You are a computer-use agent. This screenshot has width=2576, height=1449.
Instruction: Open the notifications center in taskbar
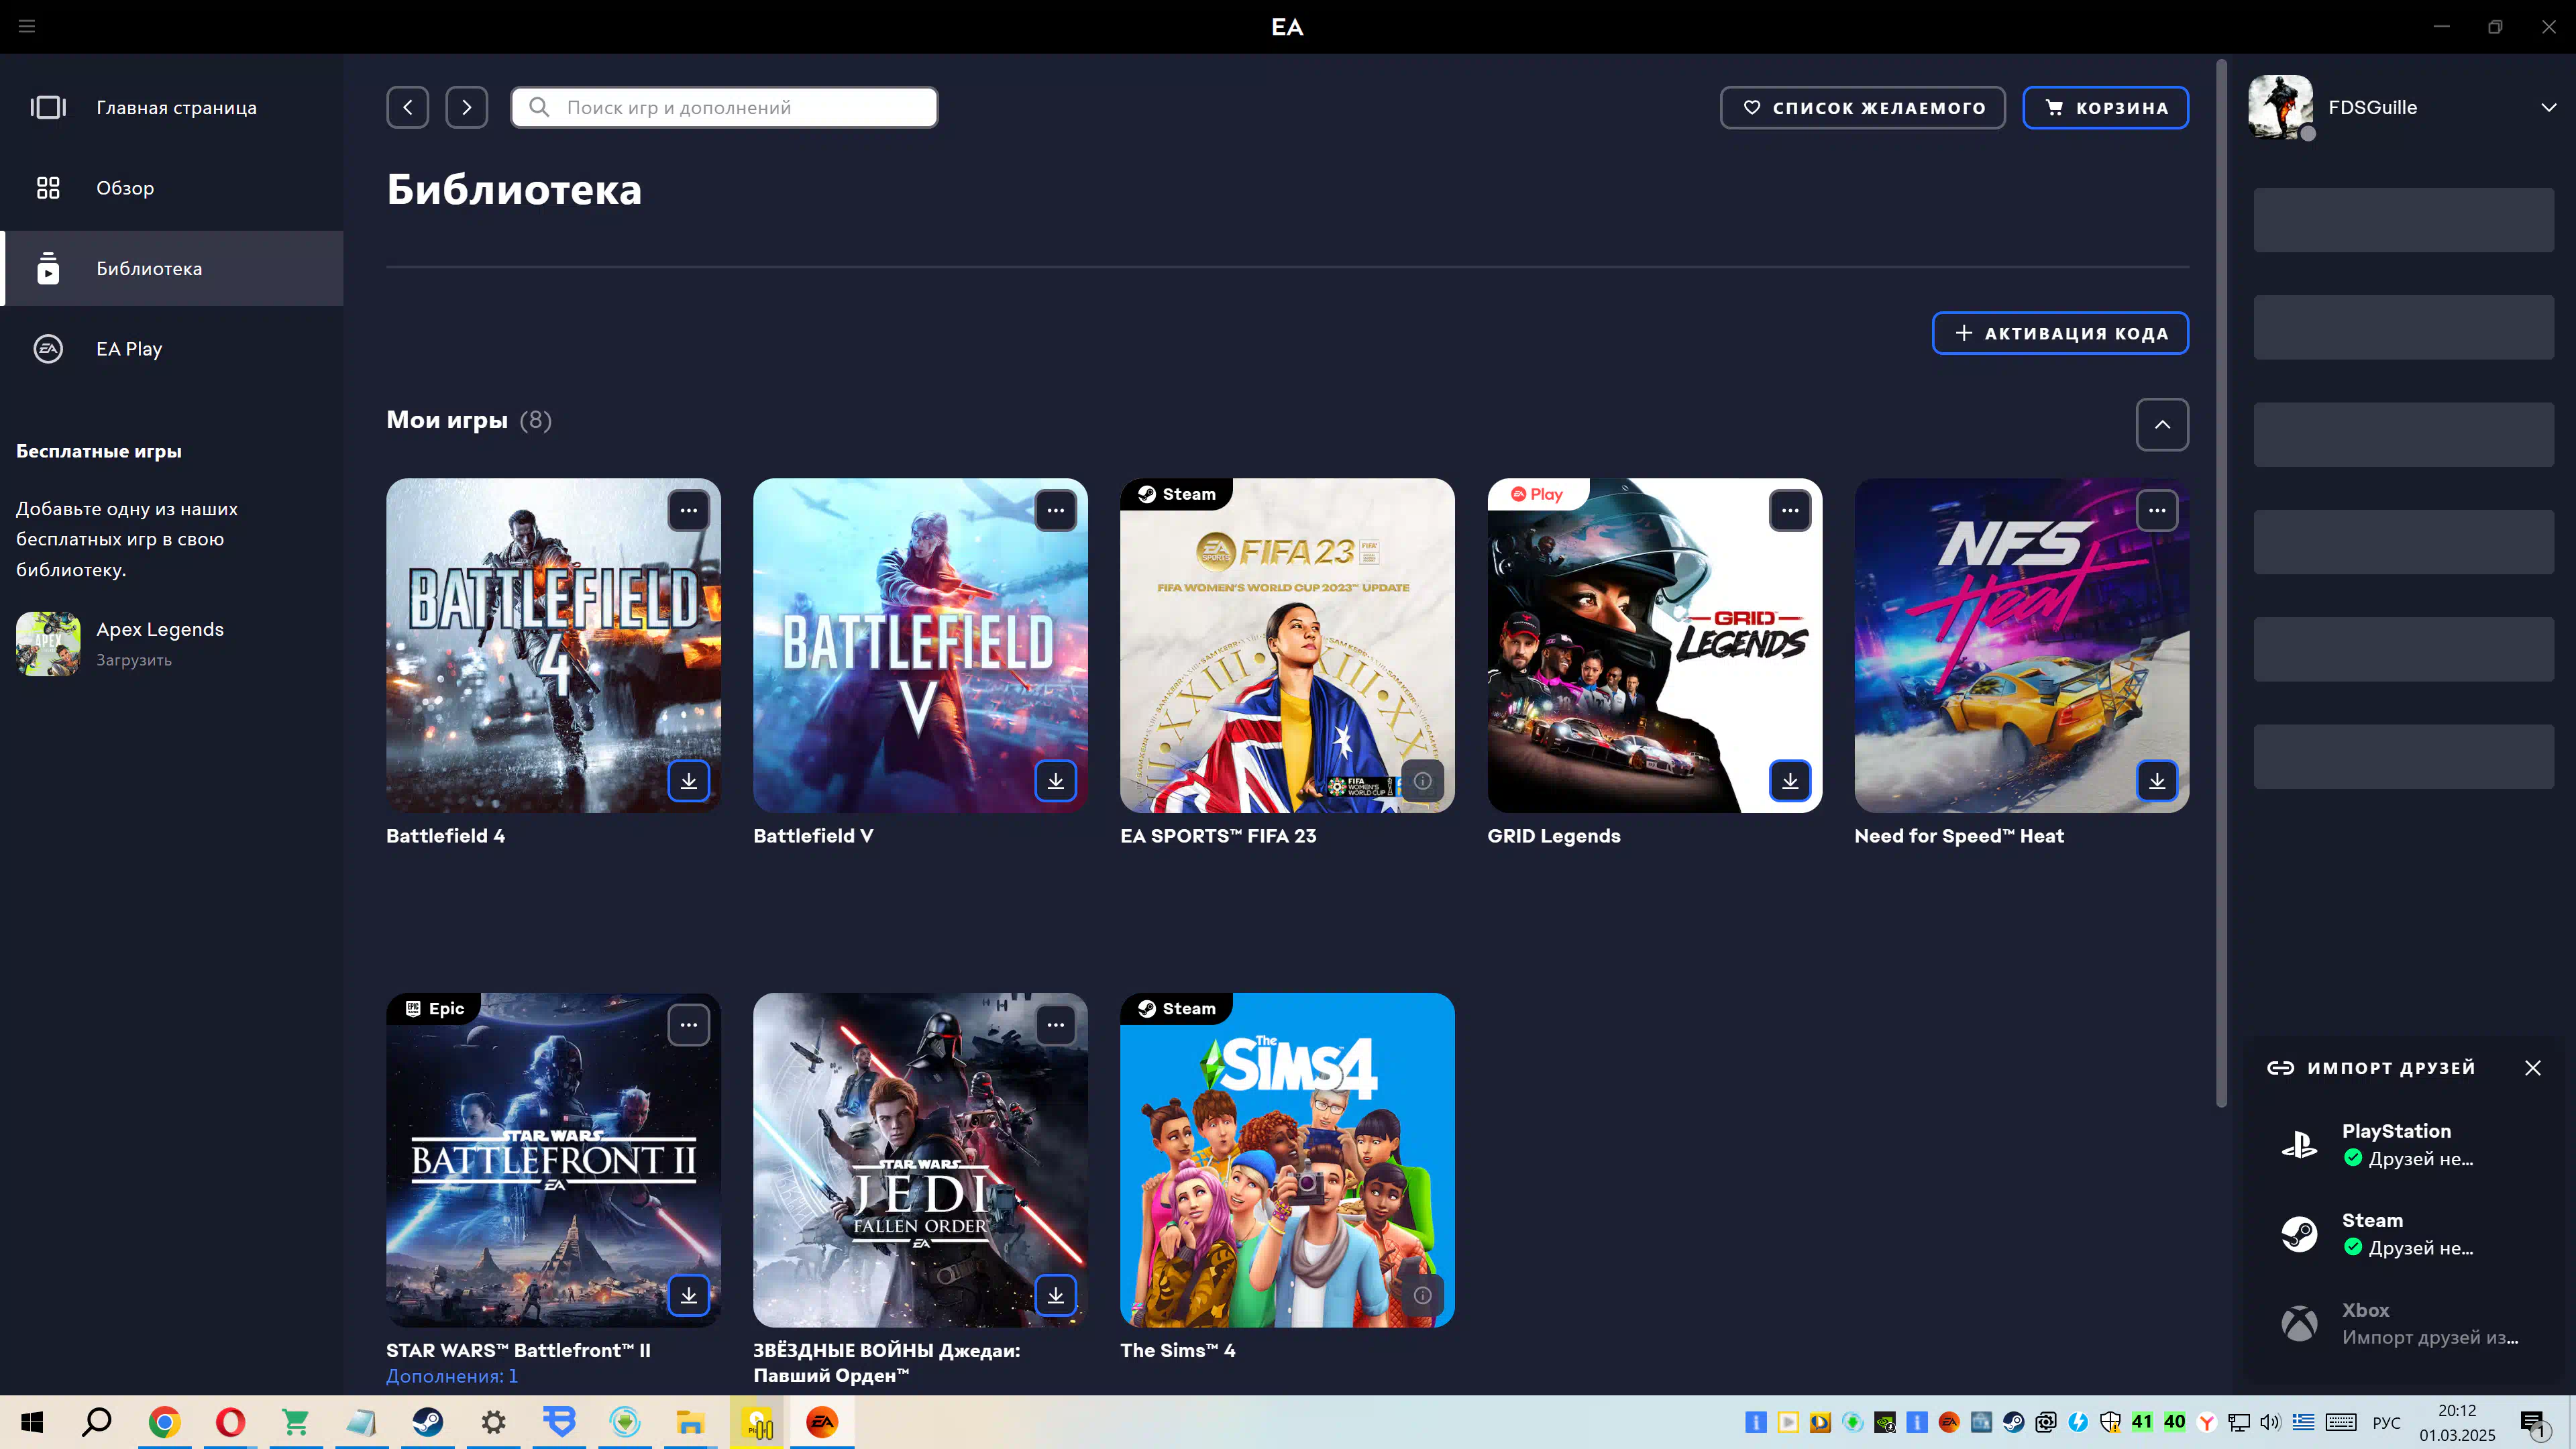2532,1423
